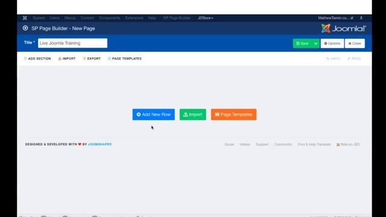This screenshot has height=217, width=386.
Task: Open the Menus menu
Action: tap(70, 18)
